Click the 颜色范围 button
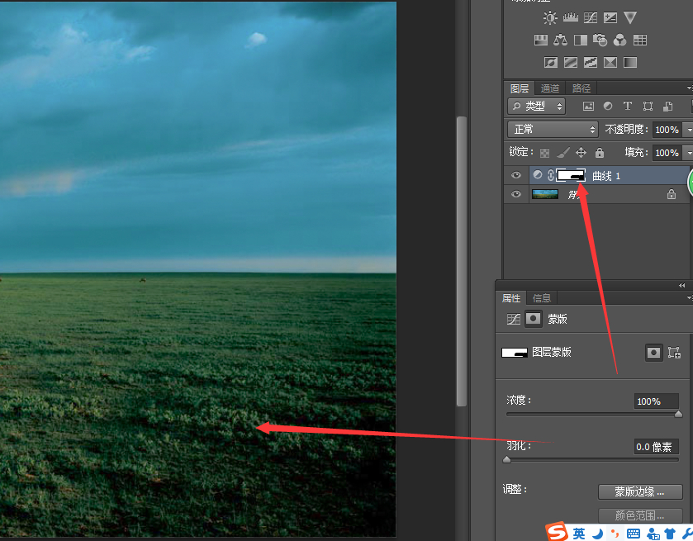Viewport: 693px width, 541px height. pos(640,515)
